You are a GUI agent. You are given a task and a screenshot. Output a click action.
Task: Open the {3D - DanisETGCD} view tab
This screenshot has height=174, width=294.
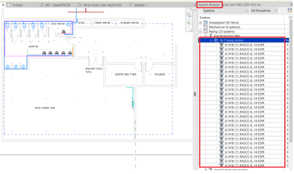[x=55, y=5]
